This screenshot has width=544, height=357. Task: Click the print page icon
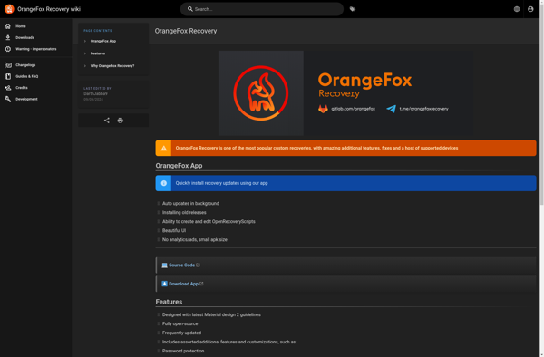pyautogui.click(x=121, y=121)
